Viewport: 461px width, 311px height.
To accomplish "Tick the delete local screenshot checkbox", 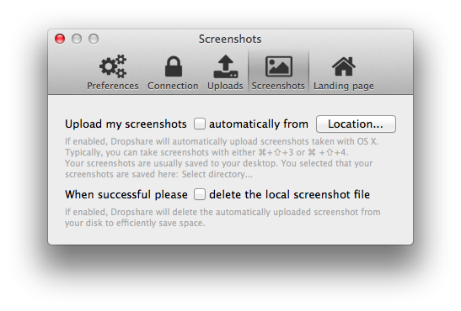I will (200, 194).
